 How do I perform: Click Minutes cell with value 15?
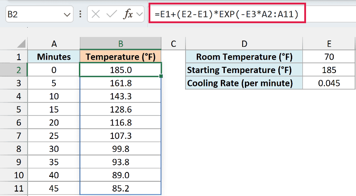click(x=54, y=110)
